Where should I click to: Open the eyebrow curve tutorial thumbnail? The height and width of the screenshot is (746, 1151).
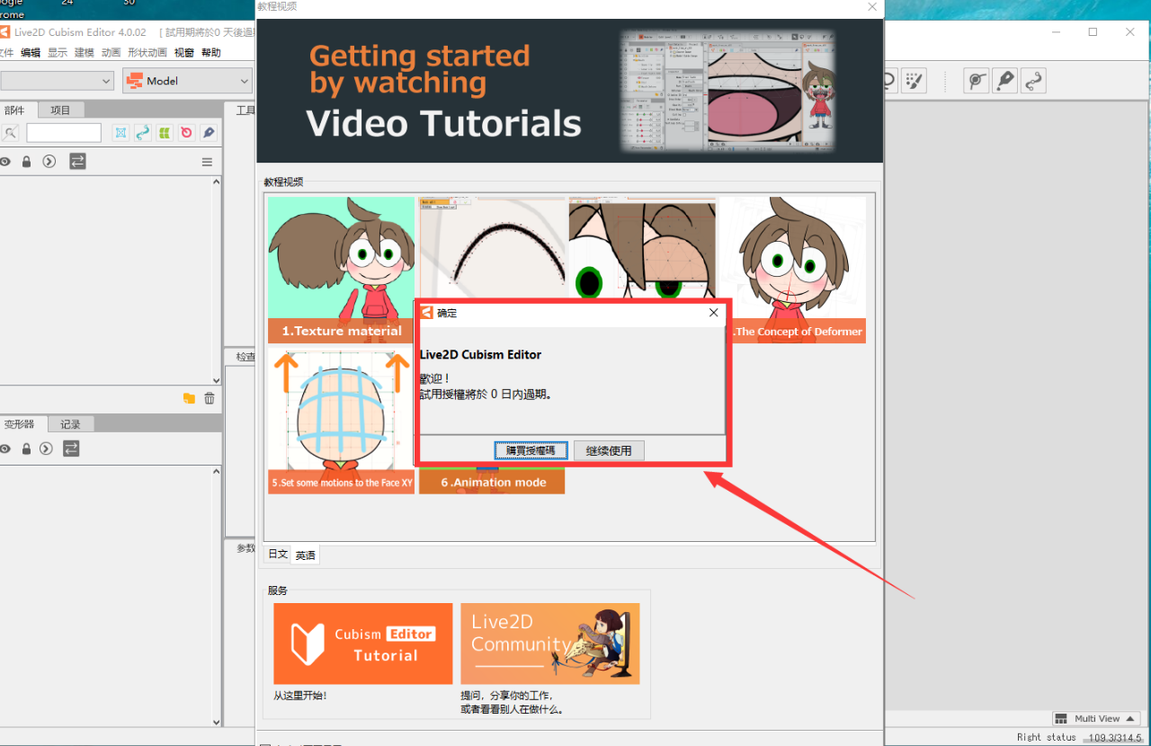point(493,248)
